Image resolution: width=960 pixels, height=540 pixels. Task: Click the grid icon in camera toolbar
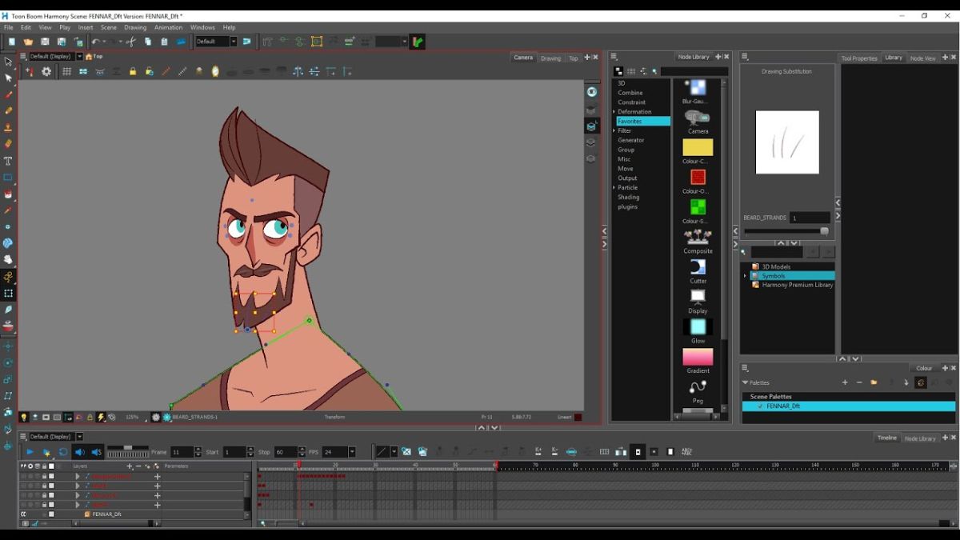click(x=66, y=71)
